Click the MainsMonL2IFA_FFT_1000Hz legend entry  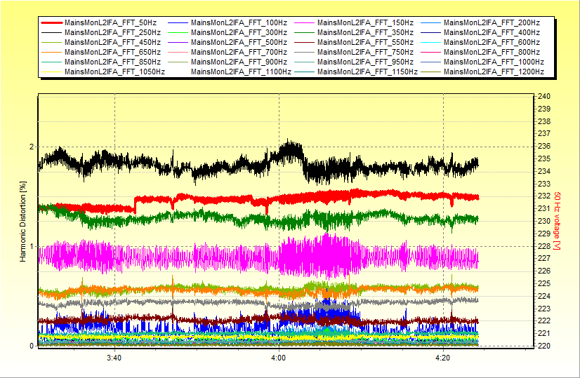tap(494, 62)
